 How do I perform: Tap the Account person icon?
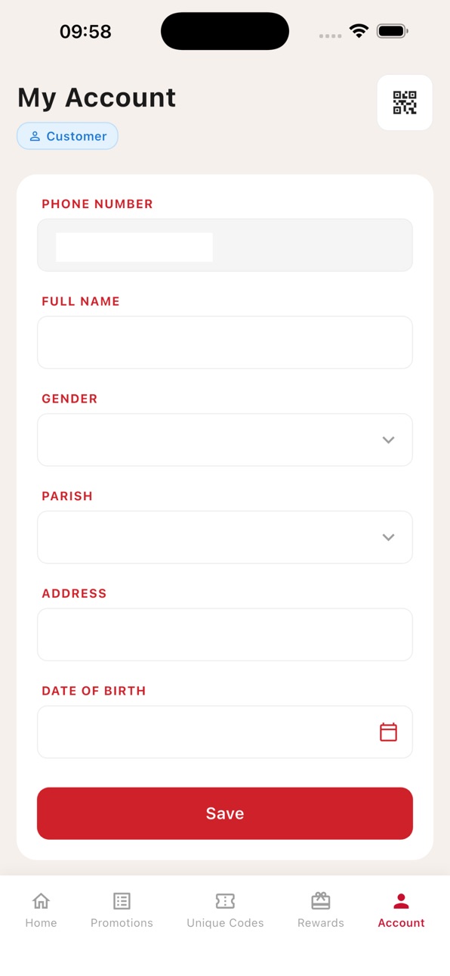pyautogui.click(x=401, y=900)
